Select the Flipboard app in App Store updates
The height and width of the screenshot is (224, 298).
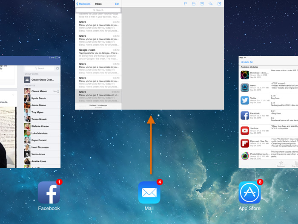[x=268, y=143]
